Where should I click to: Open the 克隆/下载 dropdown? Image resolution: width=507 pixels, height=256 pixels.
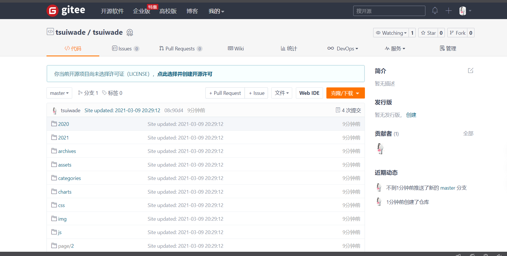click(346, 93)
